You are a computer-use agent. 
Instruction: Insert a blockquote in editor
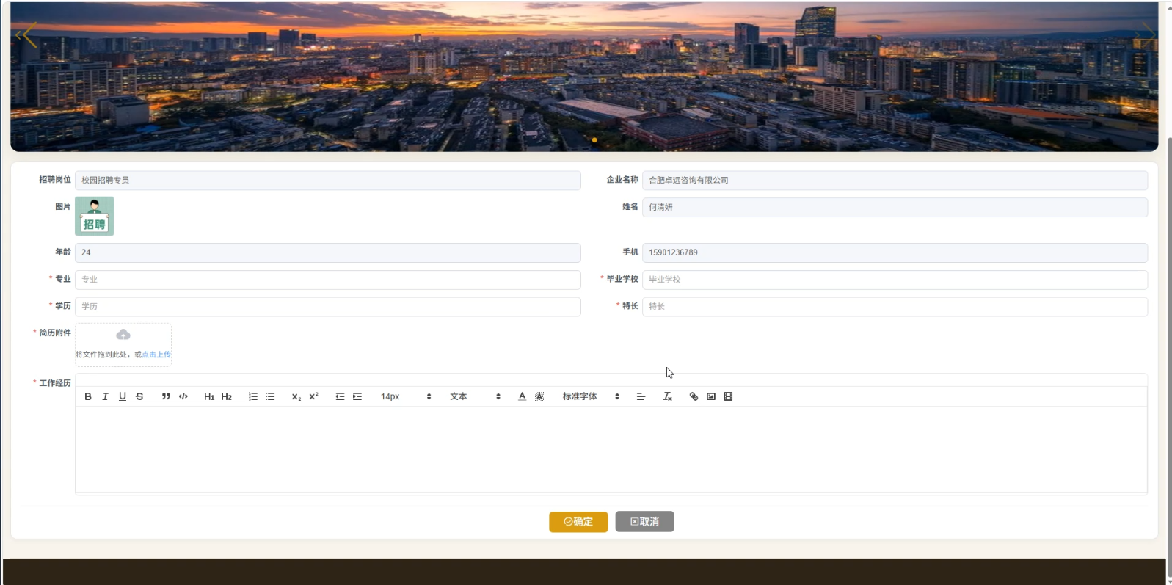coord(166,396)
